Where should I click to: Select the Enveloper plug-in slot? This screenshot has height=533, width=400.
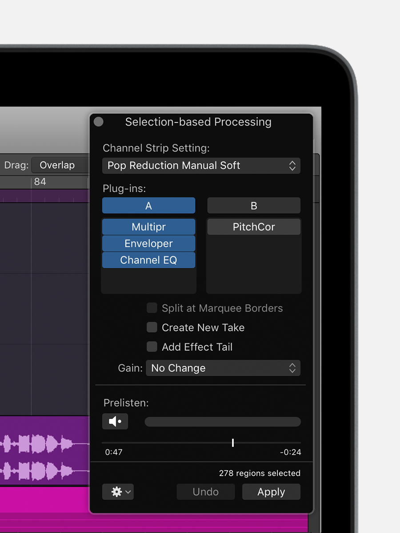tap(148, 243)
